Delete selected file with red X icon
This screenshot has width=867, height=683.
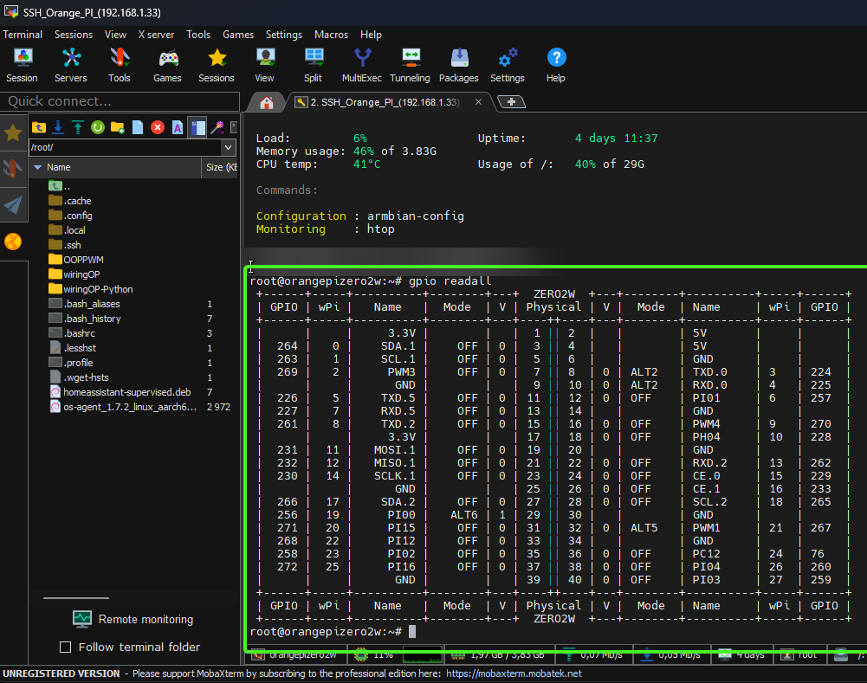tap(158, 127)
